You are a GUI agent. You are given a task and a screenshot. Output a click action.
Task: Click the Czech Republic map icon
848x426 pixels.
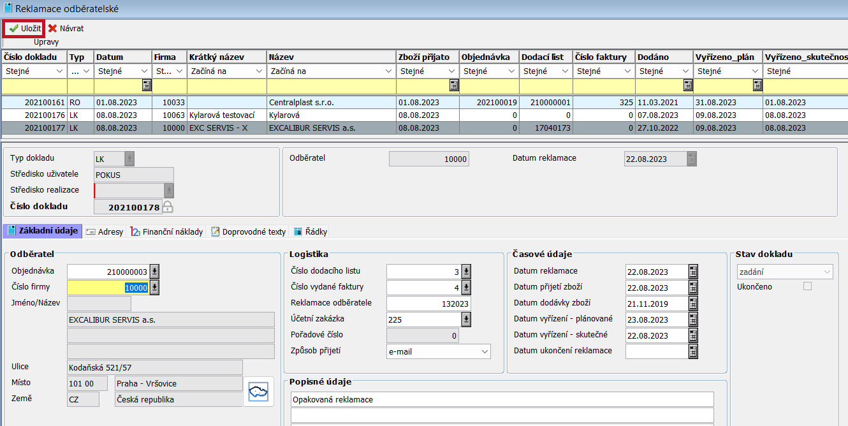tap(260, 391)
